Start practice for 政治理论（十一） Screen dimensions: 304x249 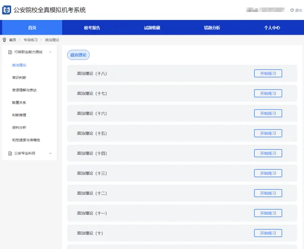pos(268,213)
